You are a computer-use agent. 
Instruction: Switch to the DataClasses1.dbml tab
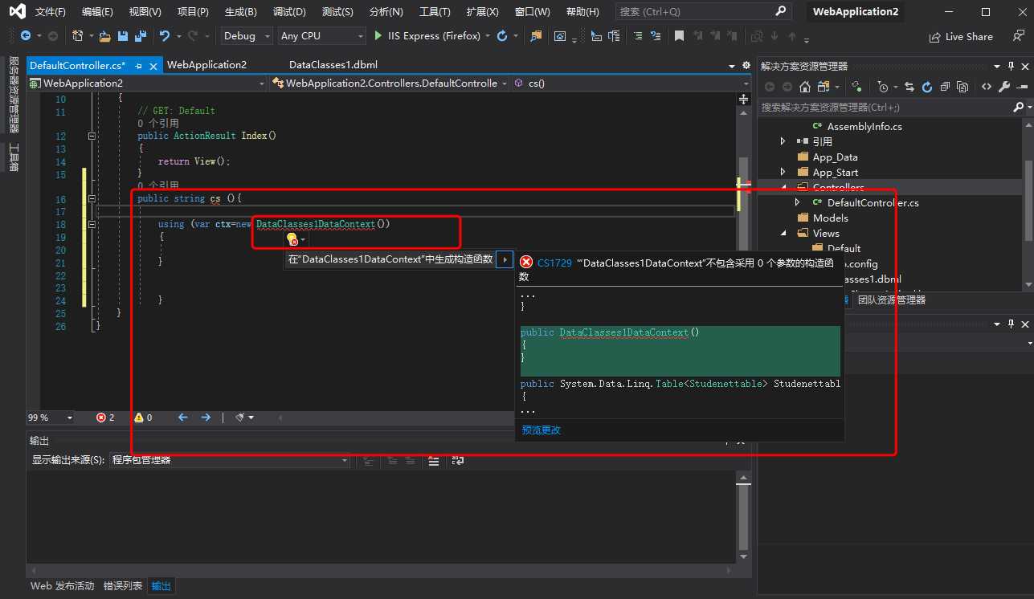point(333,65)
